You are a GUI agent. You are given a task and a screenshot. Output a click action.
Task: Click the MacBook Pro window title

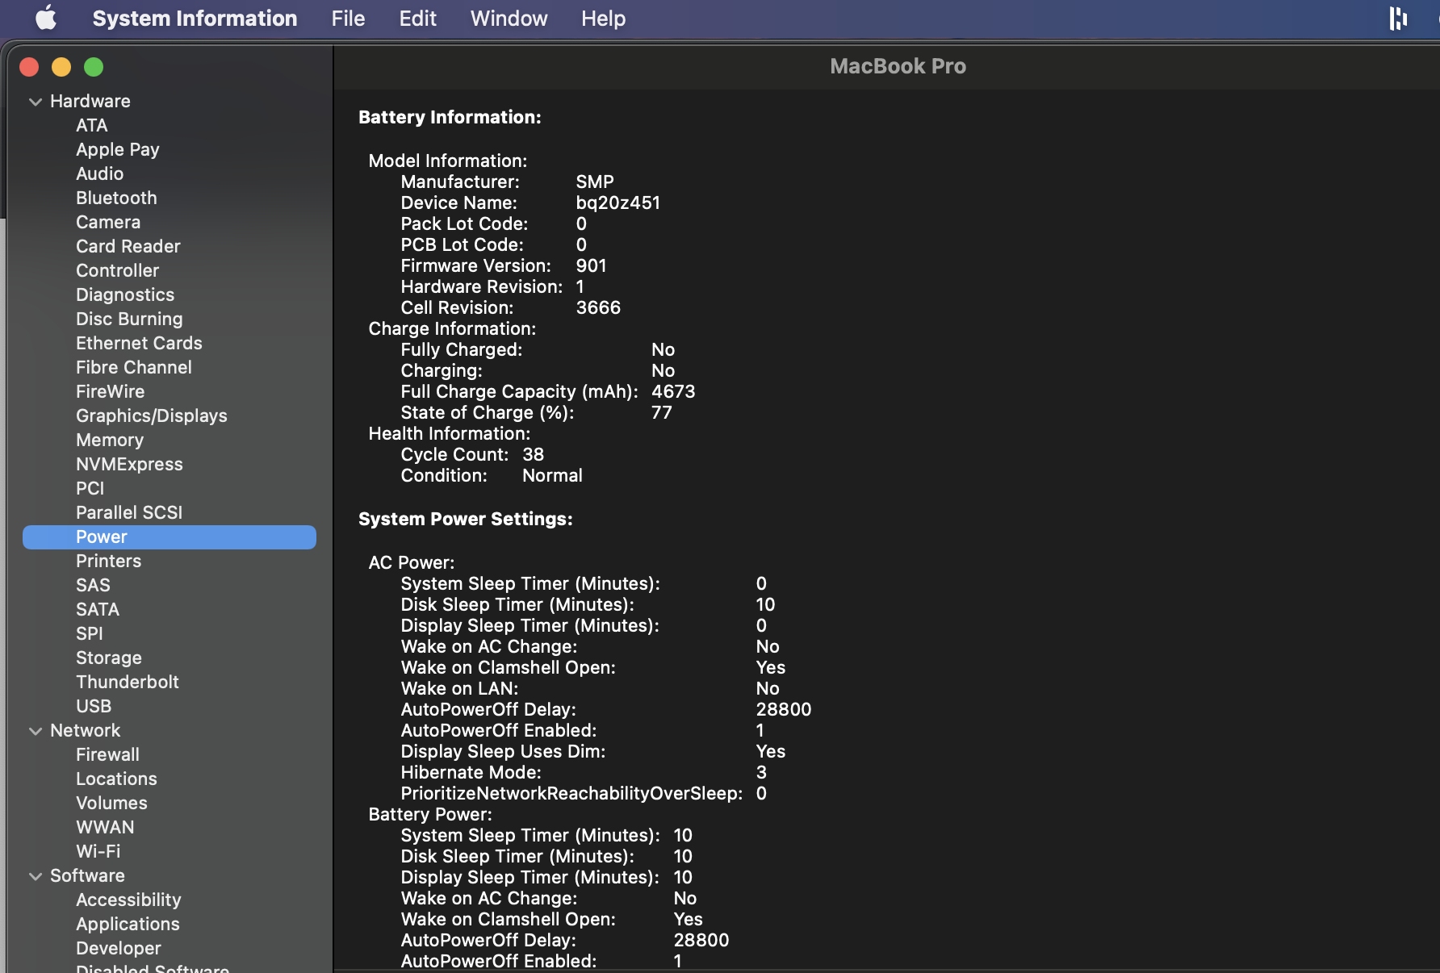(898, 66)
